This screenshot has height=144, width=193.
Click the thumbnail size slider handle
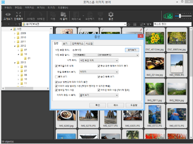(180, 16)
